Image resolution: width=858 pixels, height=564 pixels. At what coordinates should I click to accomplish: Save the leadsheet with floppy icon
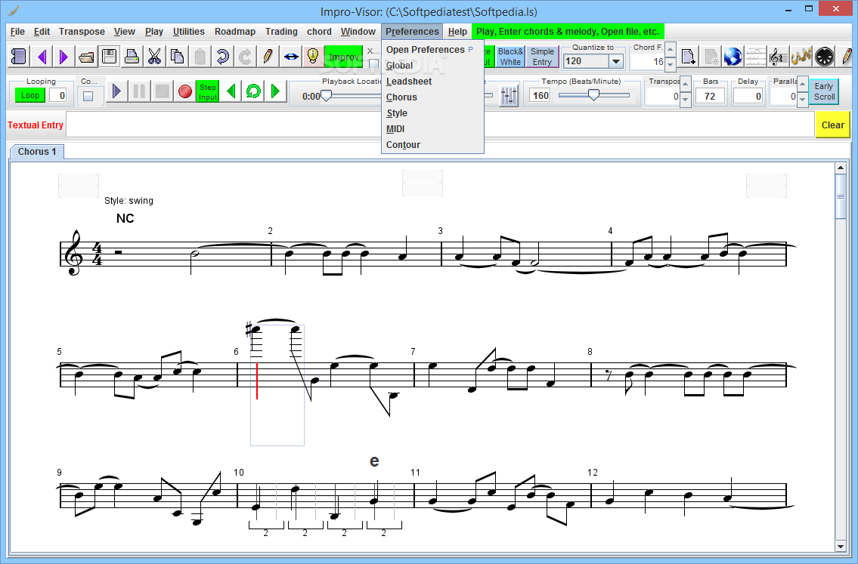pos(109,57)
